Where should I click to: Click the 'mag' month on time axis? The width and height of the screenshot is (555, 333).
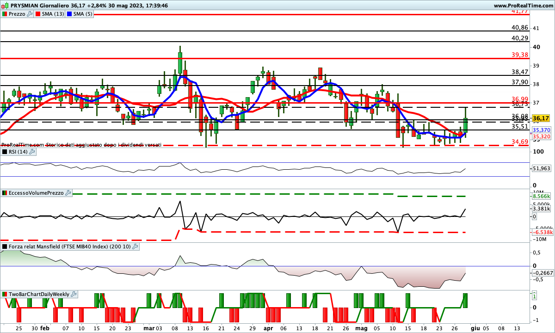coord(362,327)
